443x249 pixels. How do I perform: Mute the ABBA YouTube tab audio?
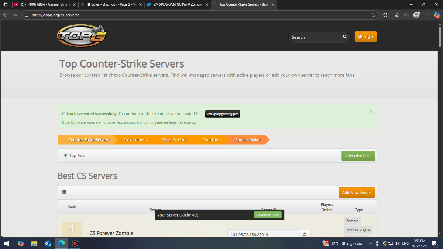(24, 4)
